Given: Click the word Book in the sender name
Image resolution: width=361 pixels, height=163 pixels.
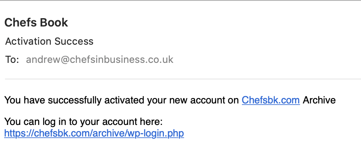Looking at the screenshot, I should (x=54, y=22).
